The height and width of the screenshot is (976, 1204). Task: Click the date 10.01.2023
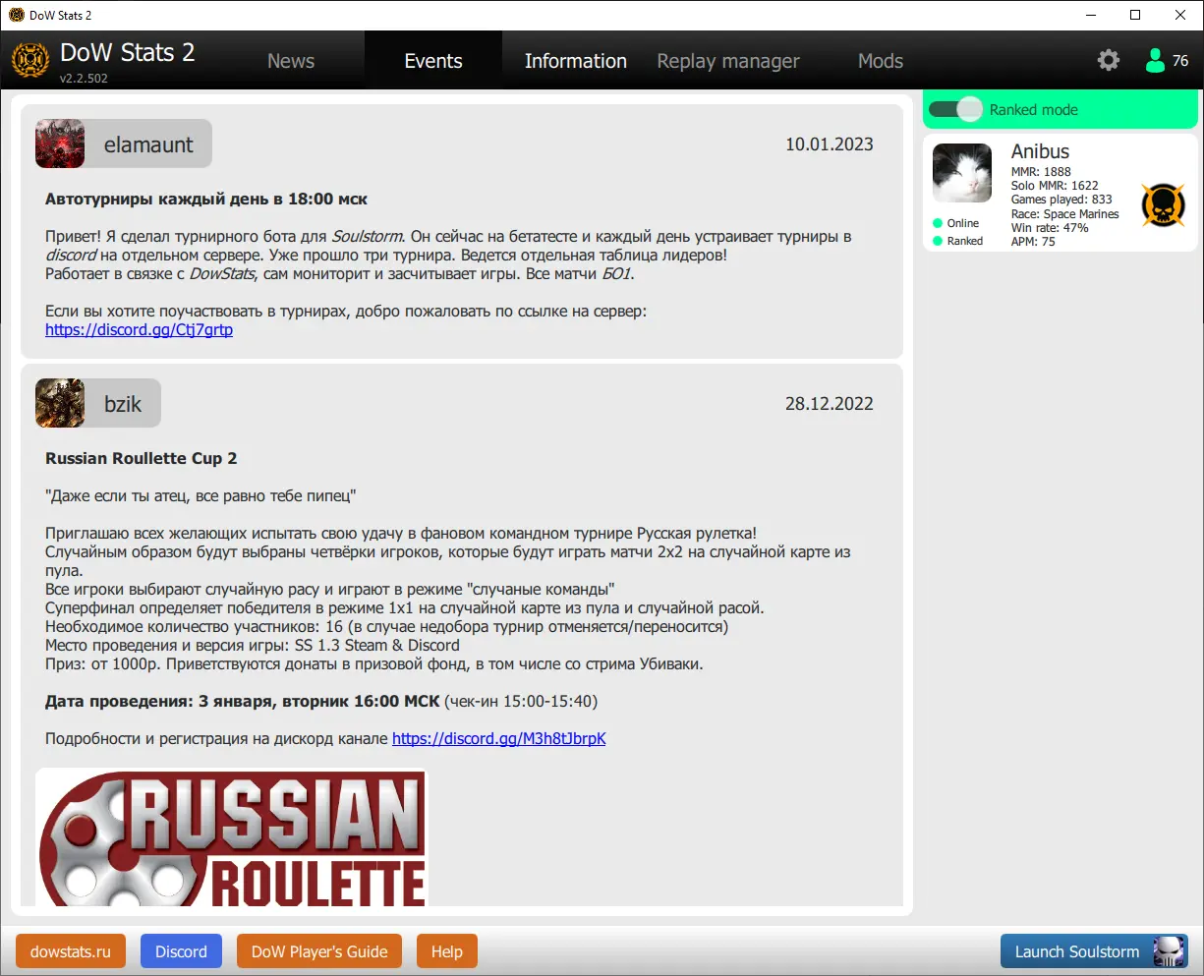point(830,144)
